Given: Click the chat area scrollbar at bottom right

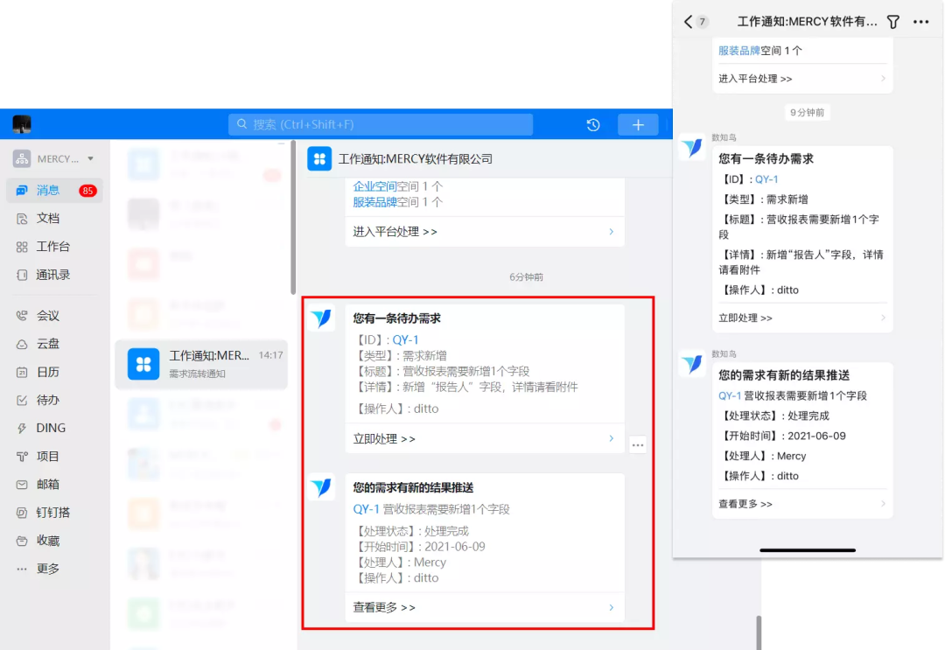Looking at the screenshot, I should click(x=759, y=633).
